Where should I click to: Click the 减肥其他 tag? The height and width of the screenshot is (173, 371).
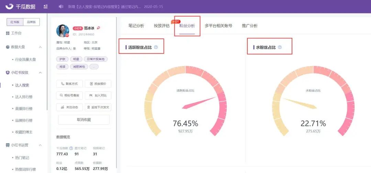click(79, 67)
